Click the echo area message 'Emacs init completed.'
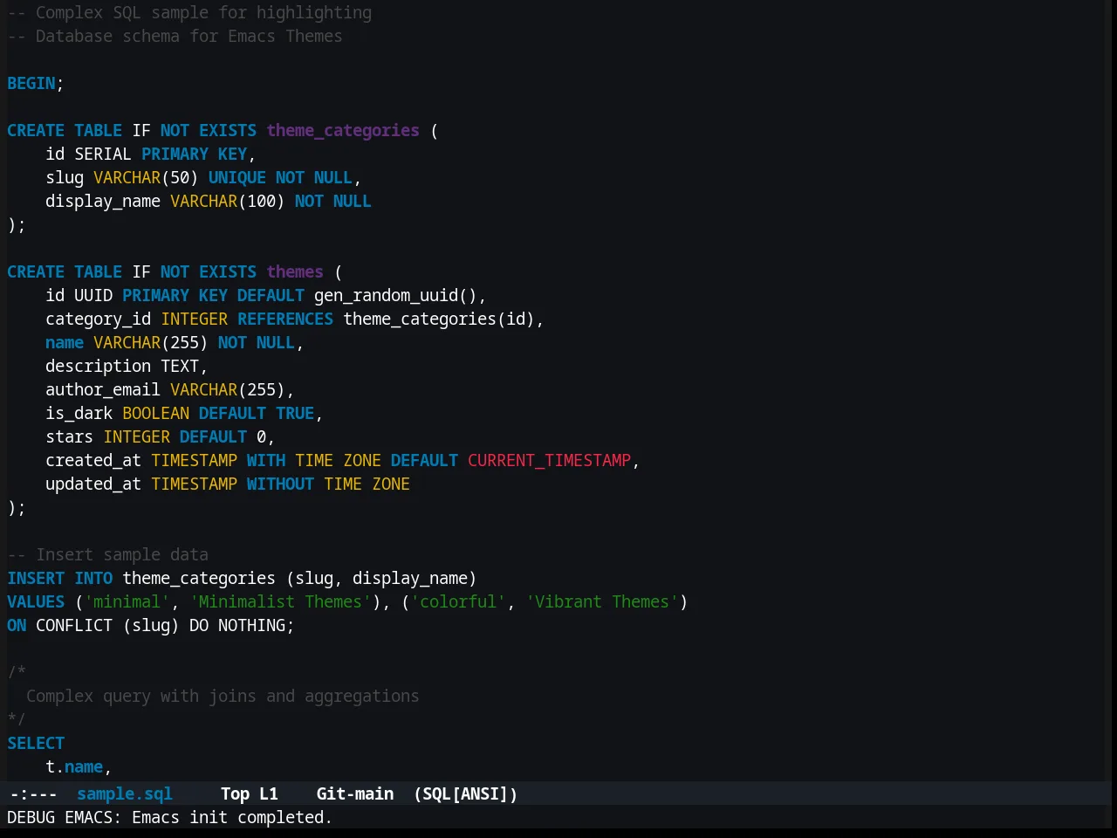 point(232,817)
